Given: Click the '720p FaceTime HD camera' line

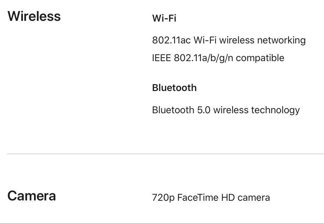Looking at the screenshot, I should point(211,198).
